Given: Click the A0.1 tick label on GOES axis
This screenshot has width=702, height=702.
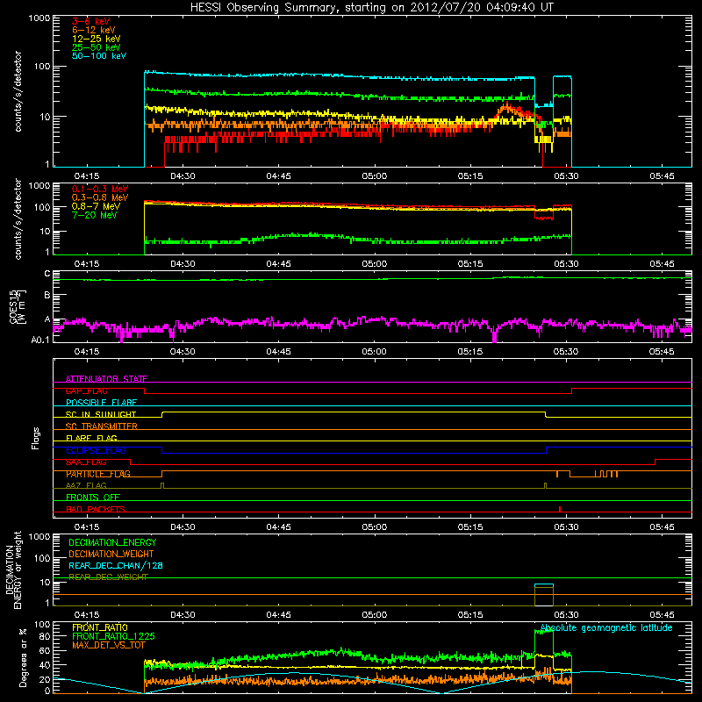Looking at the screenshot, I should (40, 340).
